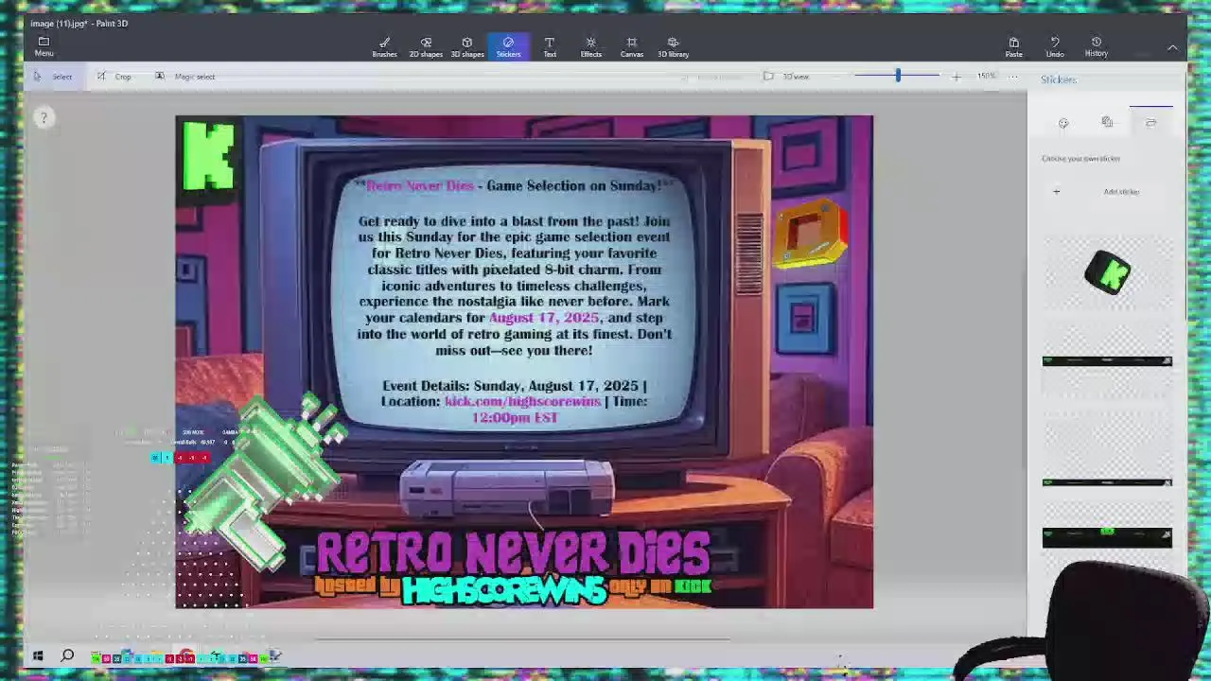Click the Stickers panel heading
1211x681 pixels.
pos(1059,79)
